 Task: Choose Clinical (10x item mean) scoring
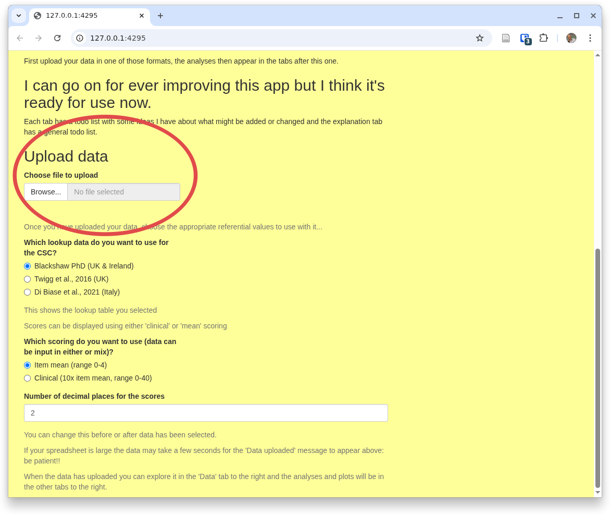(28, 378)
